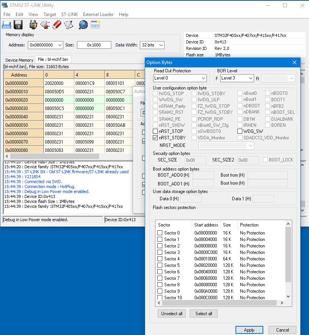
Task: Click the Open file toolbar icon
Action: (6, 25)
